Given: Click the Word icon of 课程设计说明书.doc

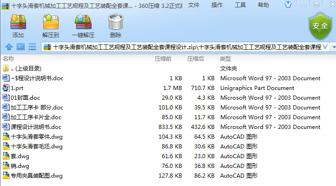Looking at the screenshot, I should click(x=6, y=127).
